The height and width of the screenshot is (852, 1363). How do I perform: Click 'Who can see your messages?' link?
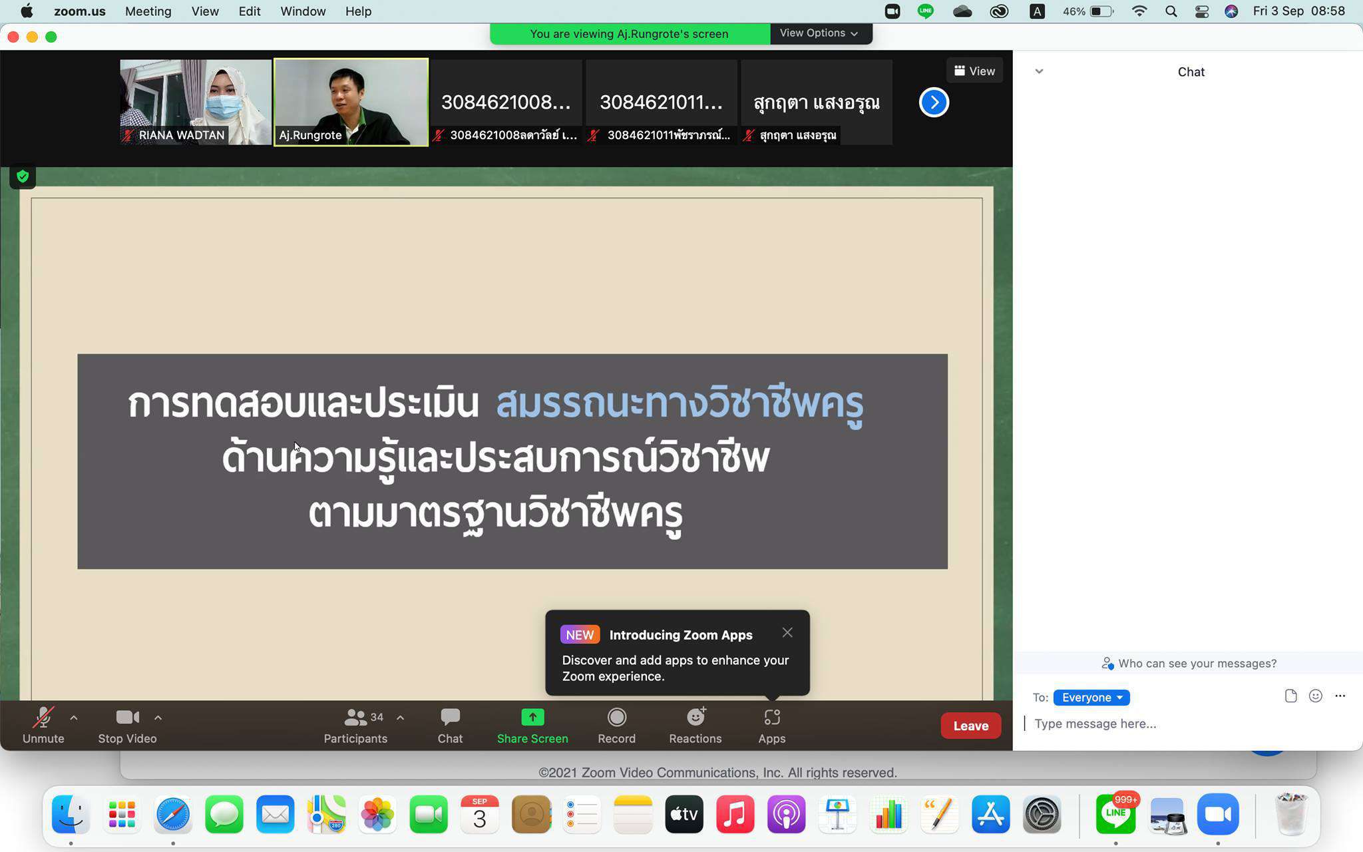(1189, 664)
